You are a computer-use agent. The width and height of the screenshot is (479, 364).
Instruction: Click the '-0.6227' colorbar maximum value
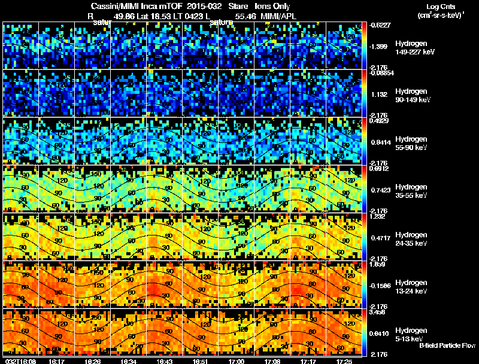pyautogui.click(x=380, y=25)
